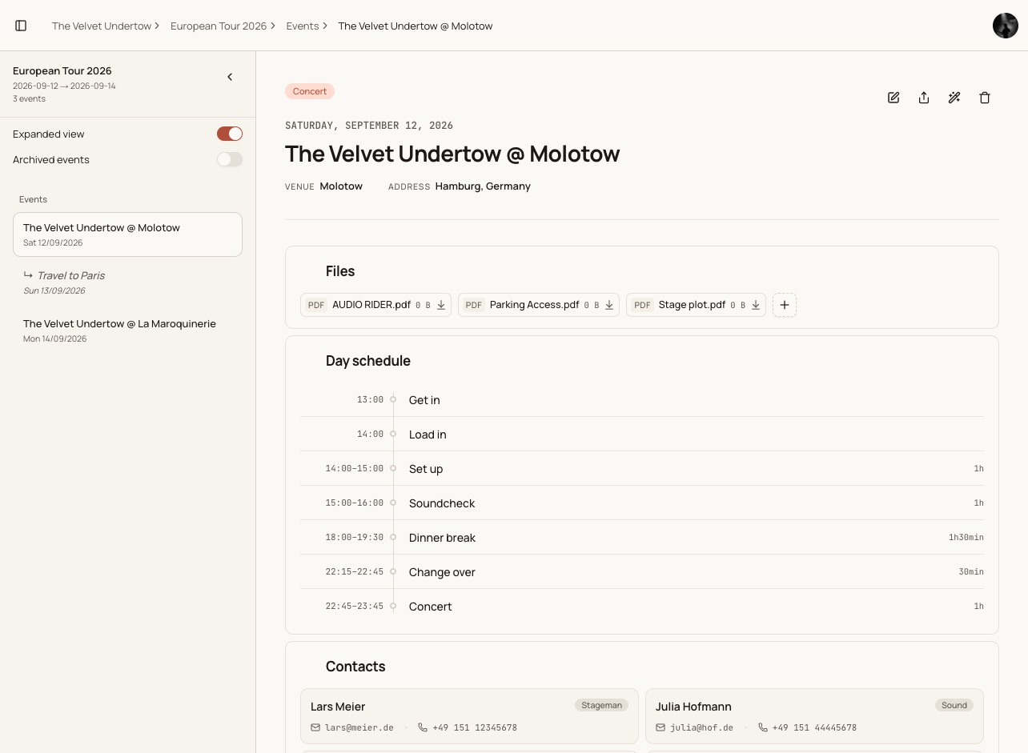Click the edit event pencil icon
This screenshot has height=753, width=1028.
tap(893, 98)
